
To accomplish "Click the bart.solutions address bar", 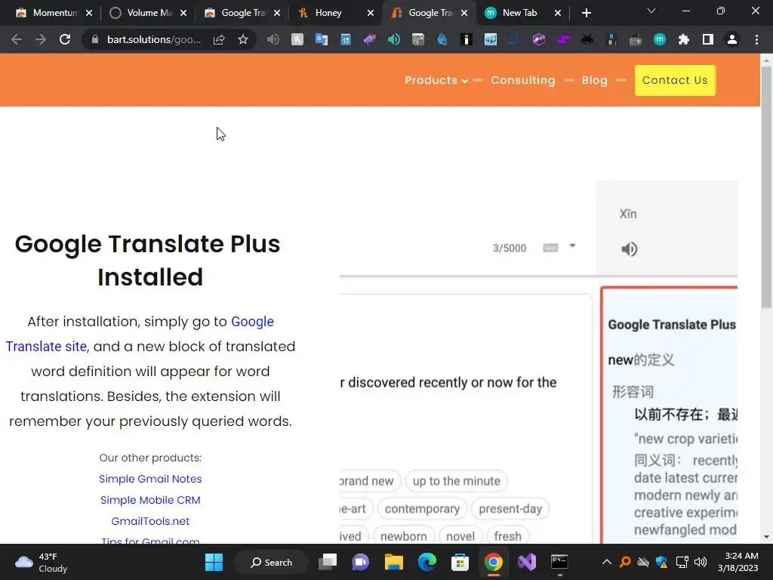I will [x=154, y=39].
